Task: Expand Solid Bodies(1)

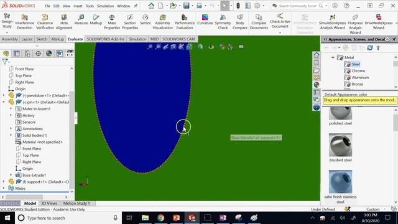Action: [x=11, y=135]
